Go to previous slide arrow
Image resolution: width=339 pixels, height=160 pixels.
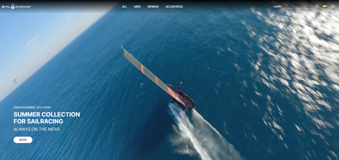click(15, 81)
